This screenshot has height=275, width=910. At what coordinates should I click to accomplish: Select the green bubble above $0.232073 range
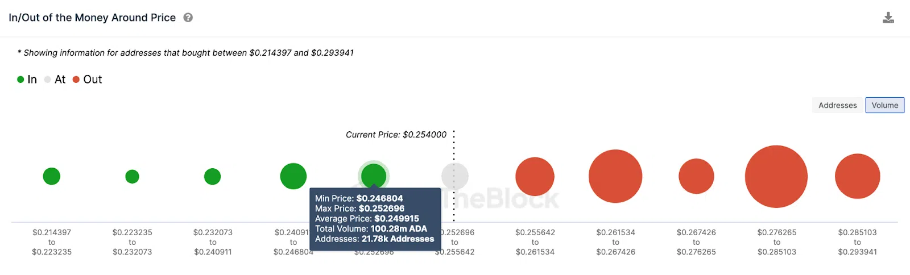pyautogui.click(x=212, y=177)
